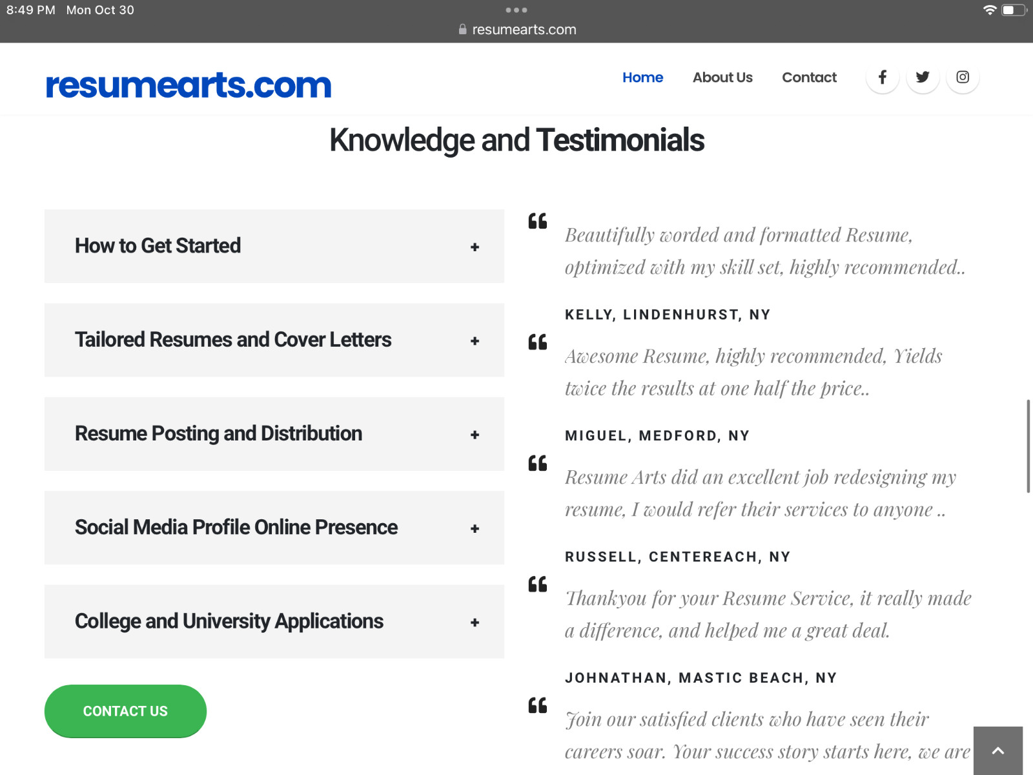Click the 'Resume Arts did an excellent job' quote

tap(761, 493)
